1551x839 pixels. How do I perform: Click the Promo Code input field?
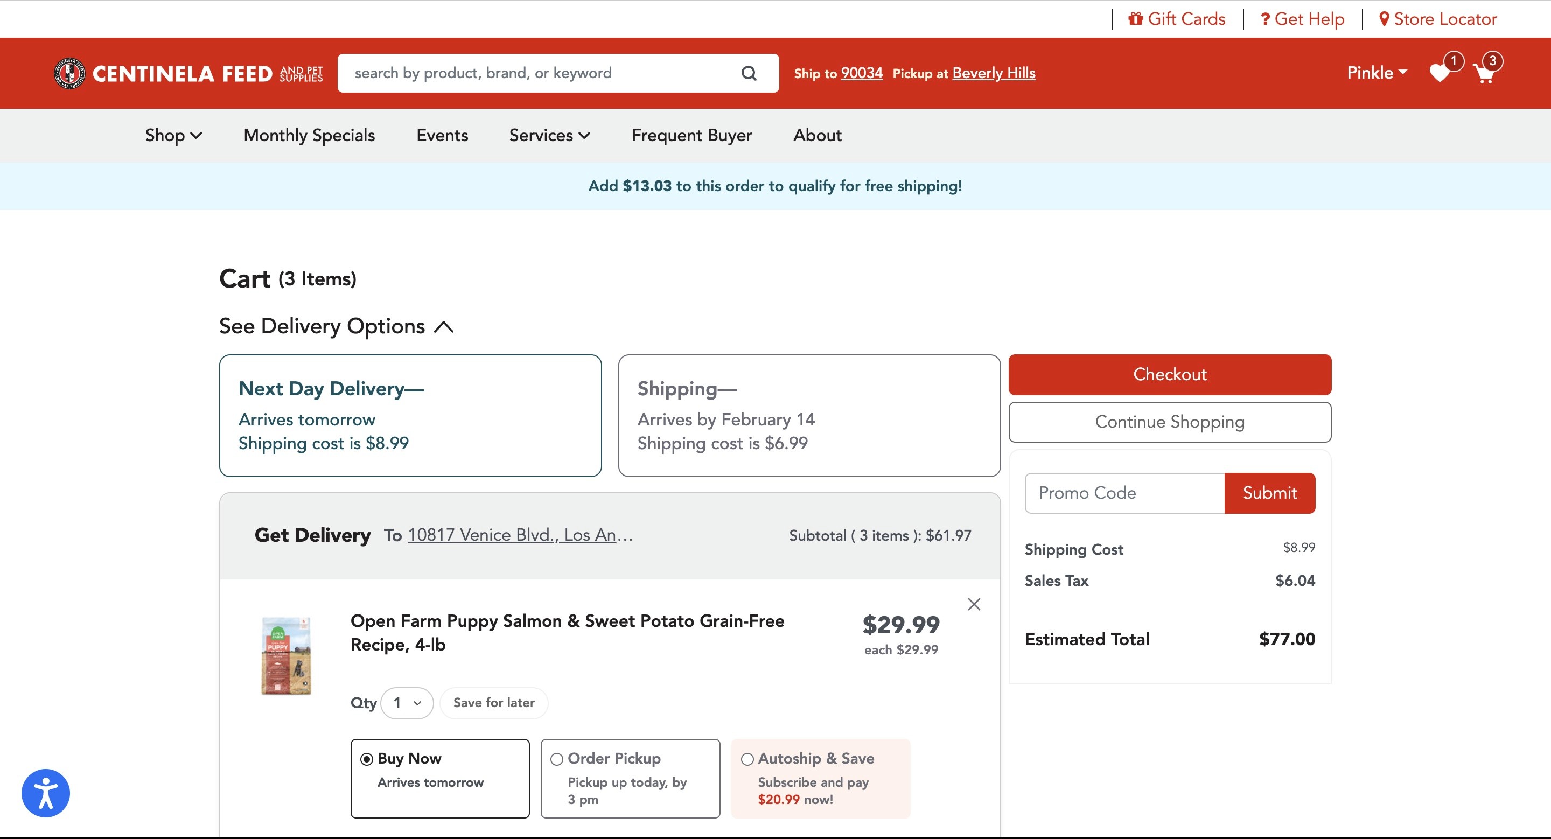pos(1124,493)
